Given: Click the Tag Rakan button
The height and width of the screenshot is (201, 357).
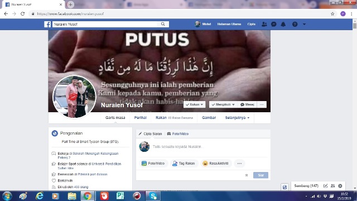Looking at the screenshot, I should pyautogui.click(x=184, y=164).
